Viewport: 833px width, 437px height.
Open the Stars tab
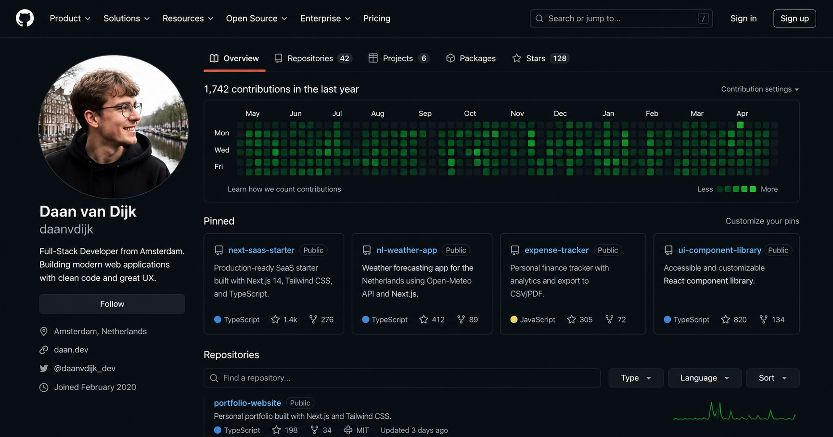pos(541,58)
